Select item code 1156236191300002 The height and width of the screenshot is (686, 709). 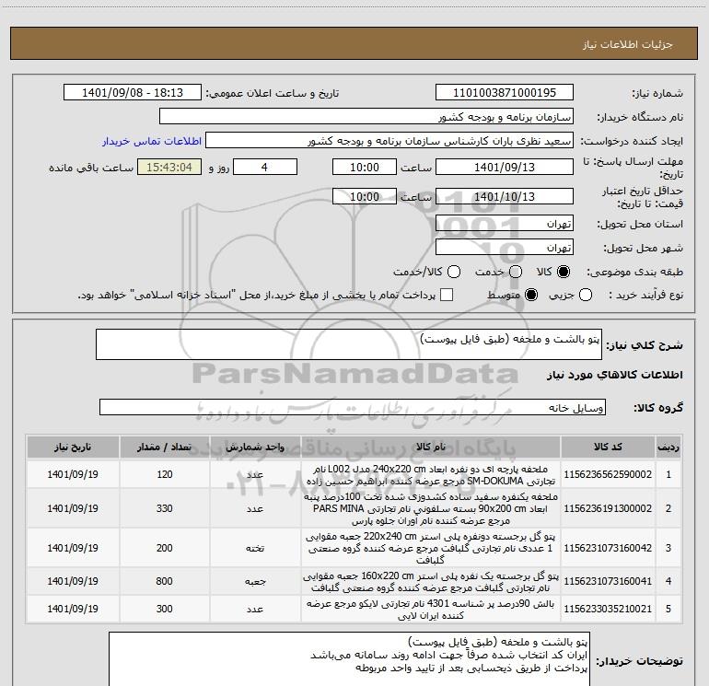pyautogui.click(x=608, y=508)
